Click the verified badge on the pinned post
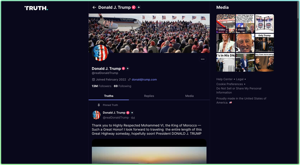Image resolution: width=300 pixels, height=165 pixels. tap(128, 112)
